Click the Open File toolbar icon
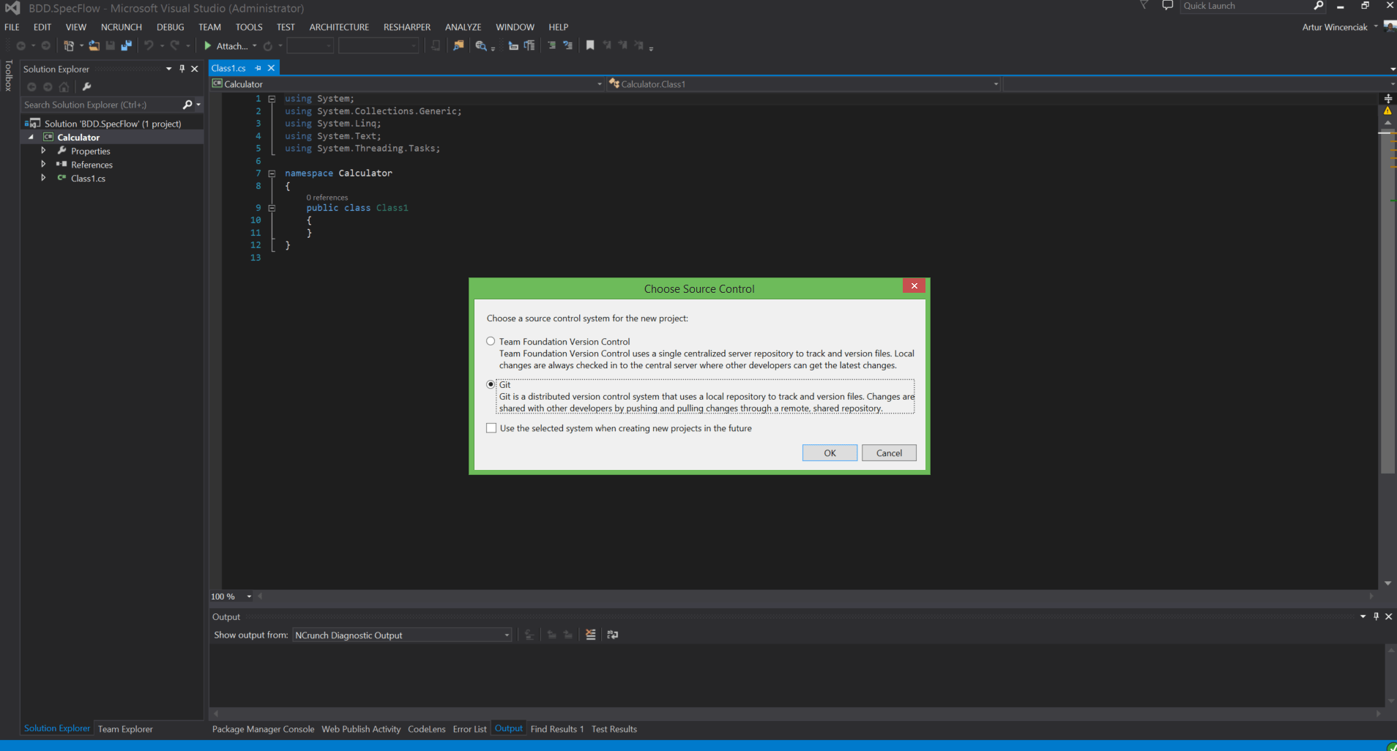Viewport: 1397px width, 751px height. 94,45
